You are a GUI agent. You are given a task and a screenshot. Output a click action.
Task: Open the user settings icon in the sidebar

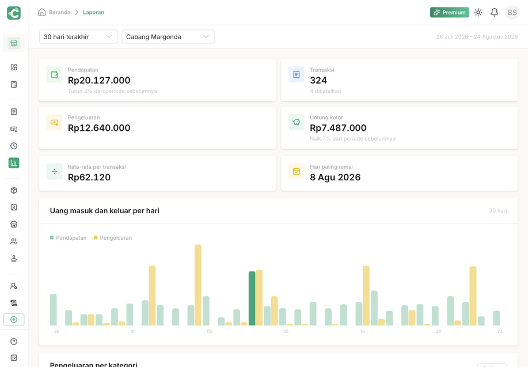[x=14, y=286]
